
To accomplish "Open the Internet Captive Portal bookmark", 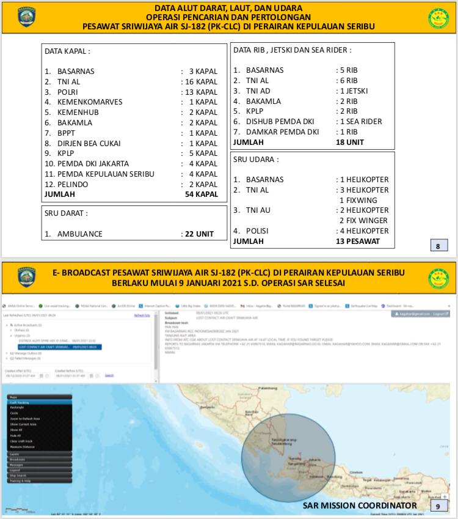I will pos(154,306).
